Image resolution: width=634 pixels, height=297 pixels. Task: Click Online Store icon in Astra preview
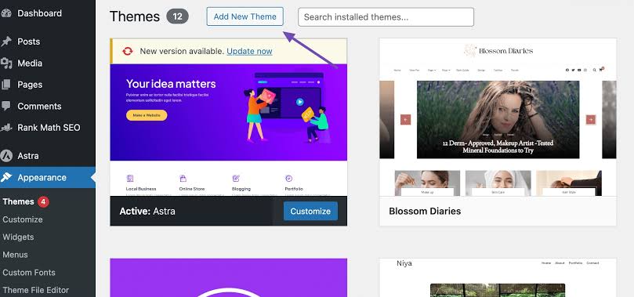(x=183, y=178)
